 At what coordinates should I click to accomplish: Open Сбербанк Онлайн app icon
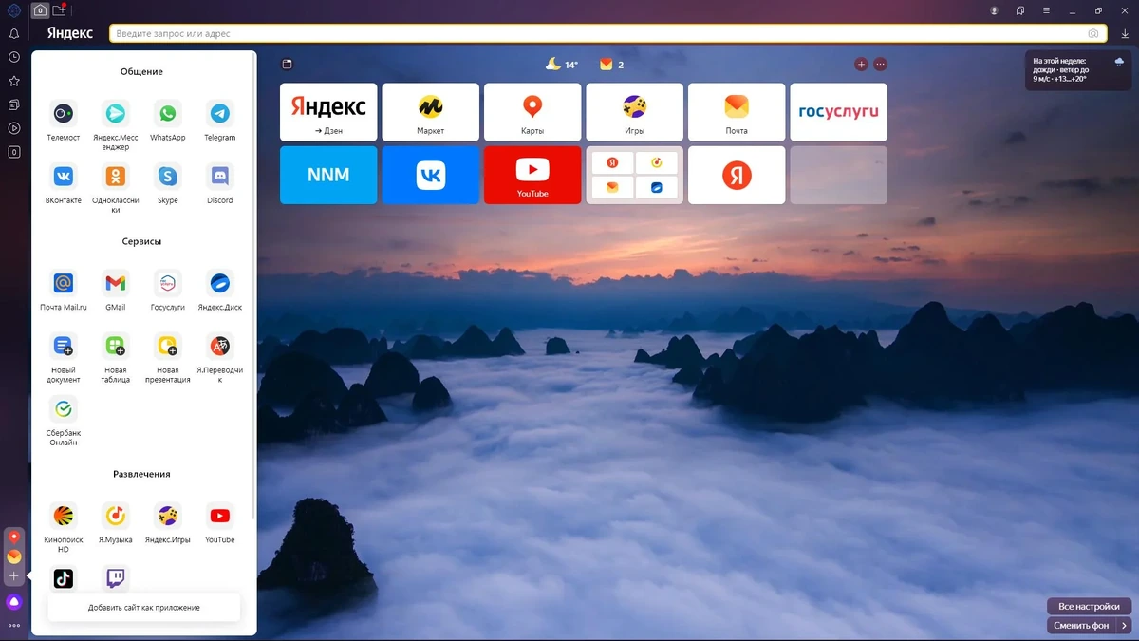click(x=63, y=409)
